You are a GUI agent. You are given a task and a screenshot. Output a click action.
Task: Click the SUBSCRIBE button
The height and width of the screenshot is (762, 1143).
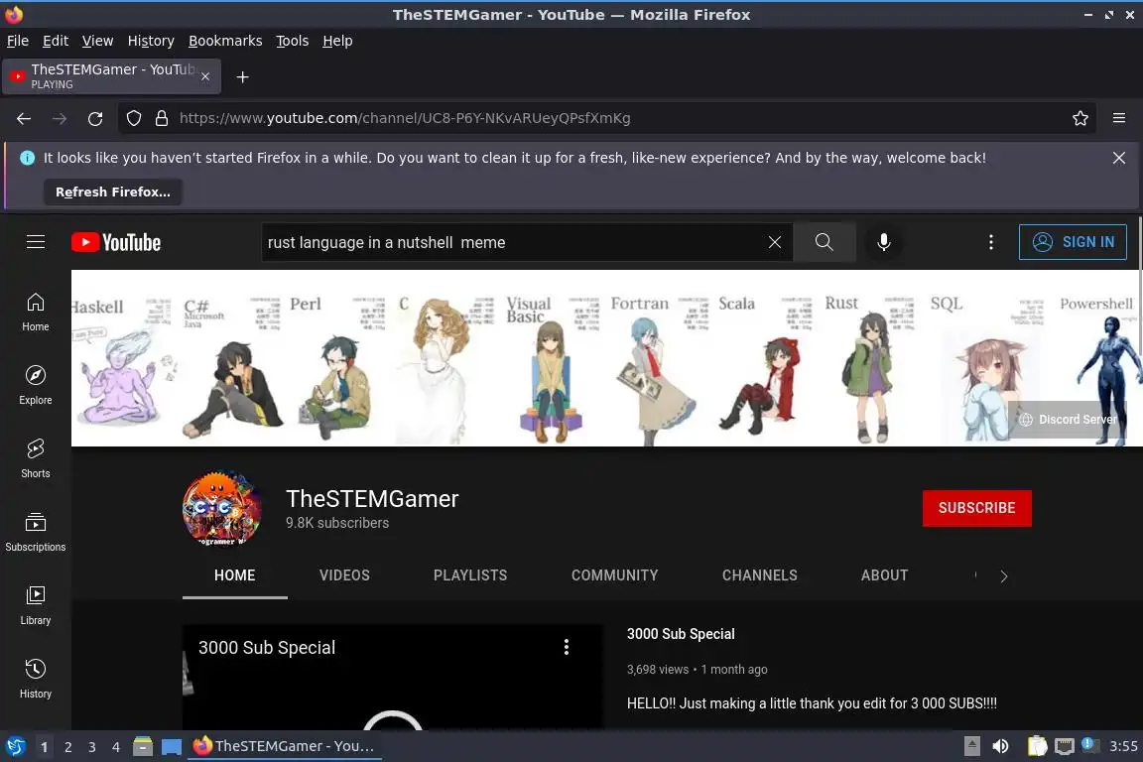pyautogui.click(x=976, y=508)
